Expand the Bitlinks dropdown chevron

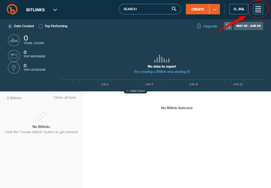pyautogui.click(x=55, y=10)
